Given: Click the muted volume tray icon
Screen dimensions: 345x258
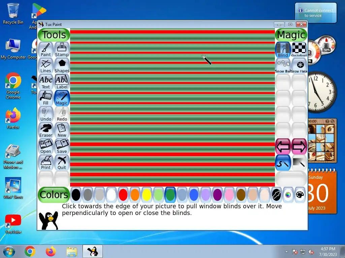Looking at the screenshot, I should coord(311,252).
